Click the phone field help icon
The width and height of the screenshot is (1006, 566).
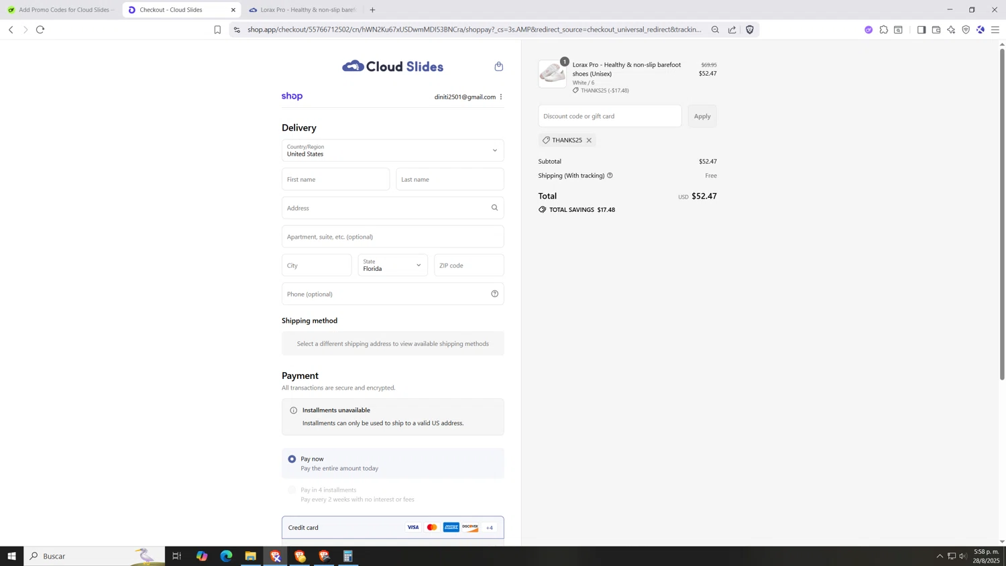(494, 294)
